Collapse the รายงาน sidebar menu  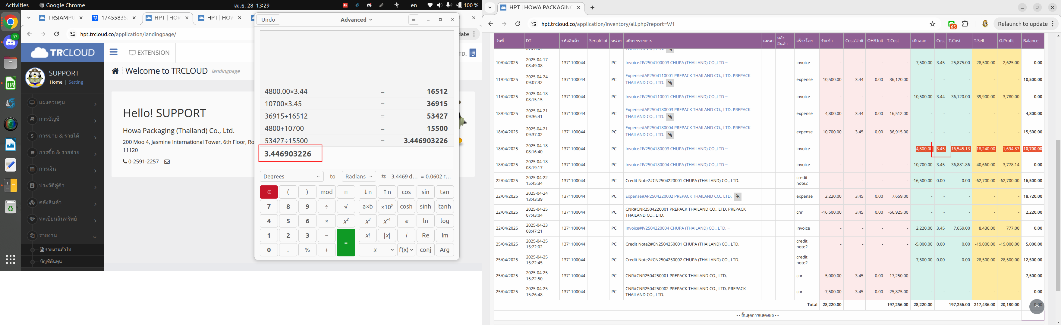tap(63, 236)
